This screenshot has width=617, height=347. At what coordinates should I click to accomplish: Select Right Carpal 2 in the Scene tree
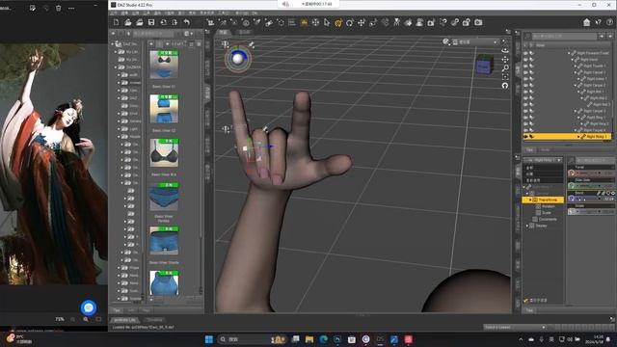[594, 85]
